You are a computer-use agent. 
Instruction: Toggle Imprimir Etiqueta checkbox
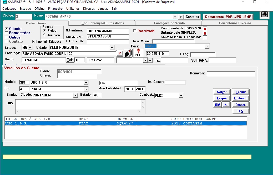(x=34, y=41)
